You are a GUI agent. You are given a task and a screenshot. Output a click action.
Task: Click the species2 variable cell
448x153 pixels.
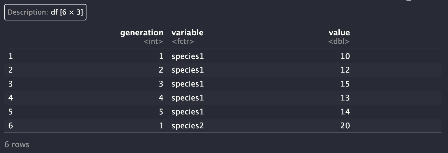coord(188,126)
